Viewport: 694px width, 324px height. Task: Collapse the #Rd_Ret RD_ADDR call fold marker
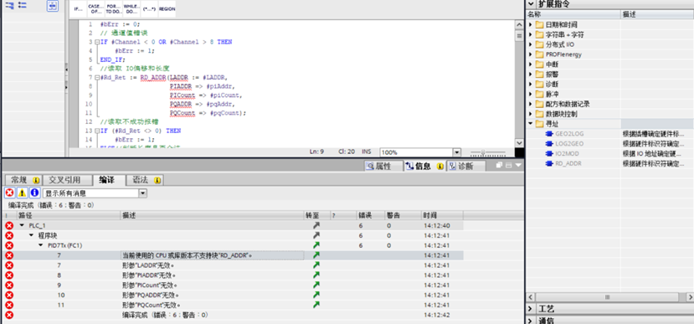(97, 78)
